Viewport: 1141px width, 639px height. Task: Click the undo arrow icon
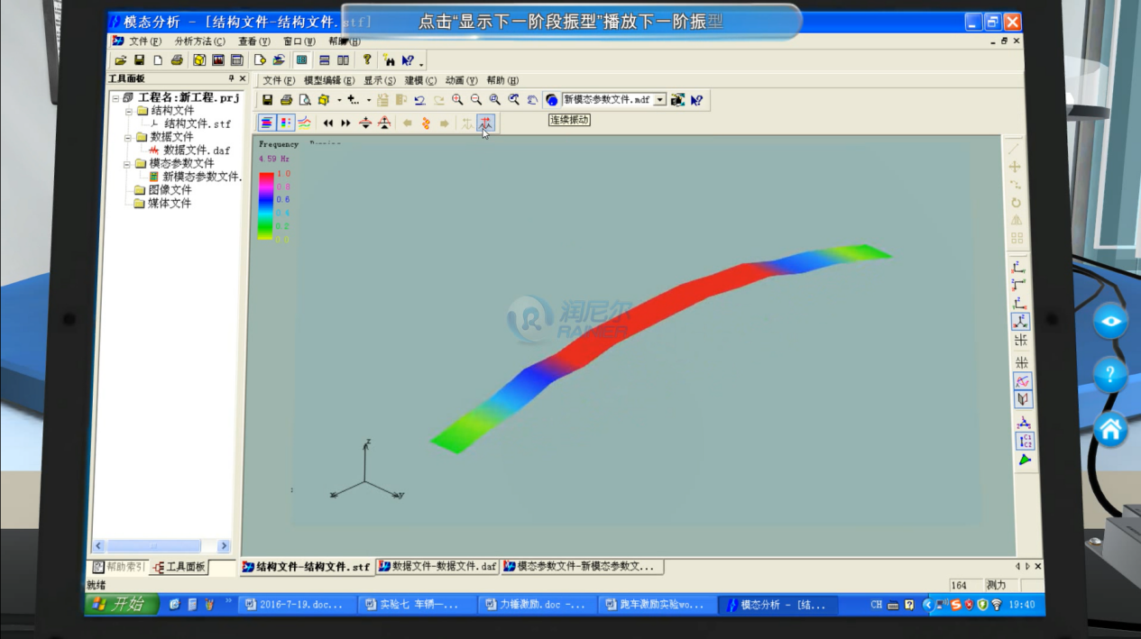[x=419, y=100]
